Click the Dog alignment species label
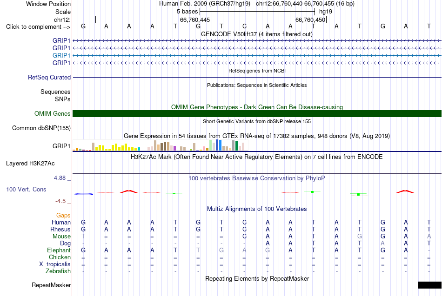 click(x=65, y=243)
